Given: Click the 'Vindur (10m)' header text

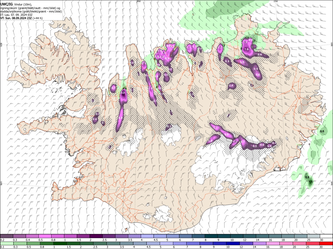Looking at the screenshot, I should (23, 4).
